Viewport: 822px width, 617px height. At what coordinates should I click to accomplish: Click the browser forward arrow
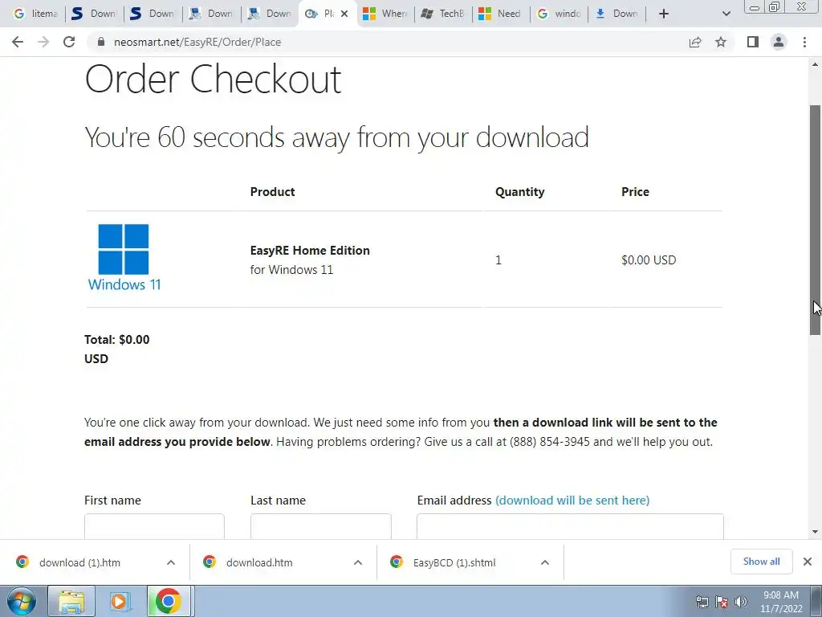pyautogui.click(x=43, y=42)
